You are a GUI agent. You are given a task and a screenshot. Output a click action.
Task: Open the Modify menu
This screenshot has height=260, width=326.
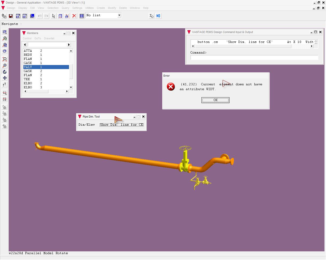112,8
